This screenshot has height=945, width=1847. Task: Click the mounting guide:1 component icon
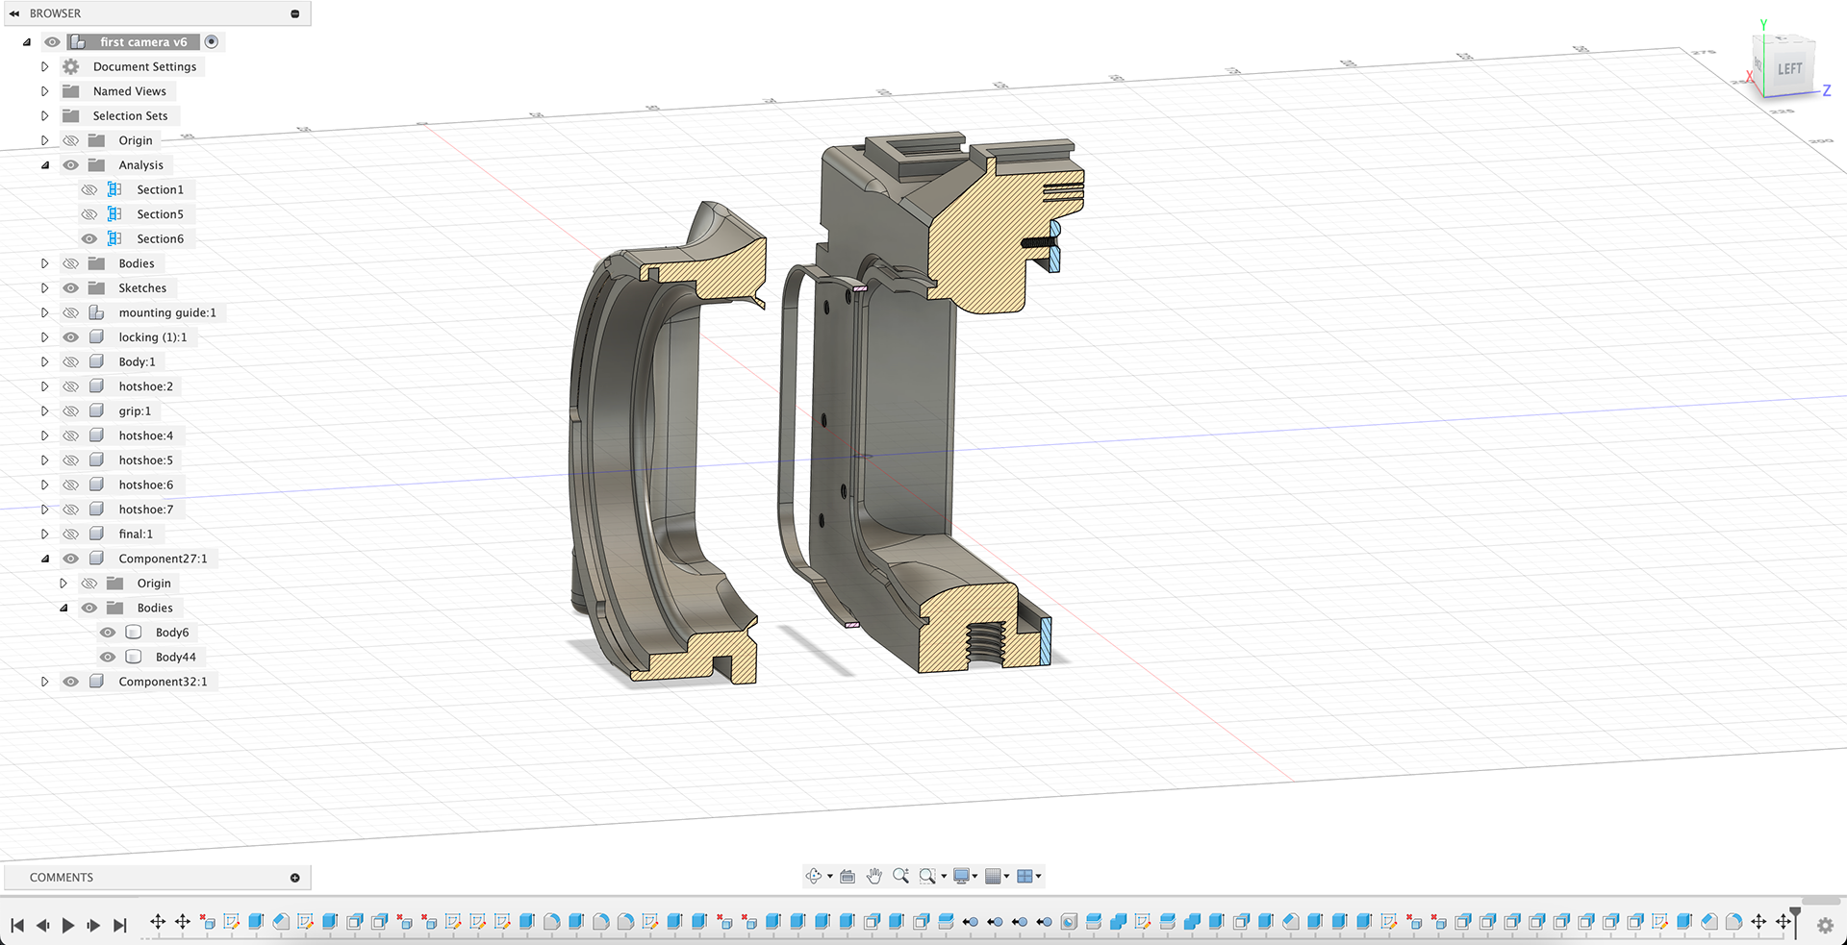pos(96,312)
